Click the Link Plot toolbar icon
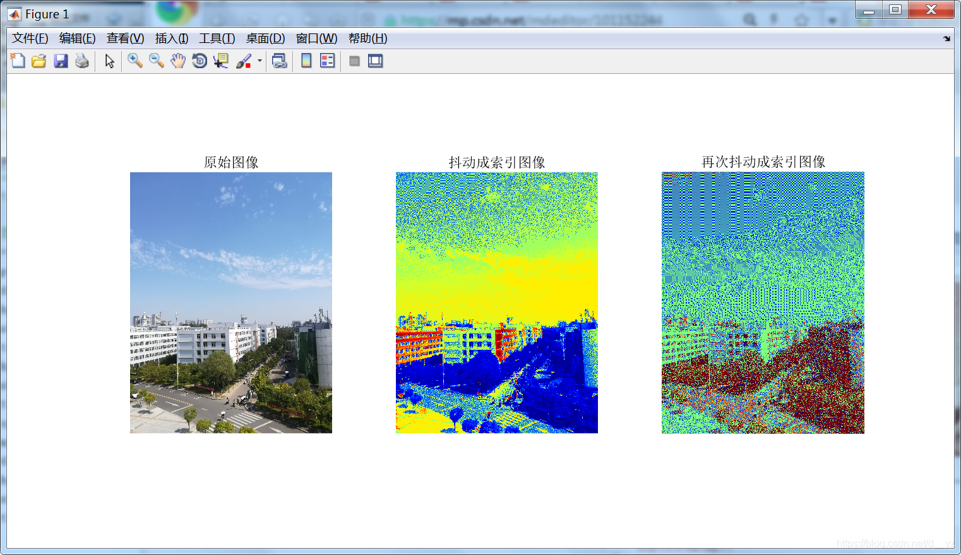Viewport: 961px width, 555px height. click(x=279, y=61)
